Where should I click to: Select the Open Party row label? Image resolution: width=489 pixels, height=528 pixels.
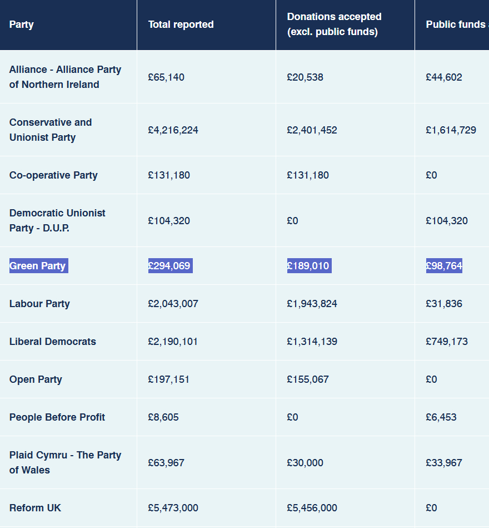[x=36, y=379]
